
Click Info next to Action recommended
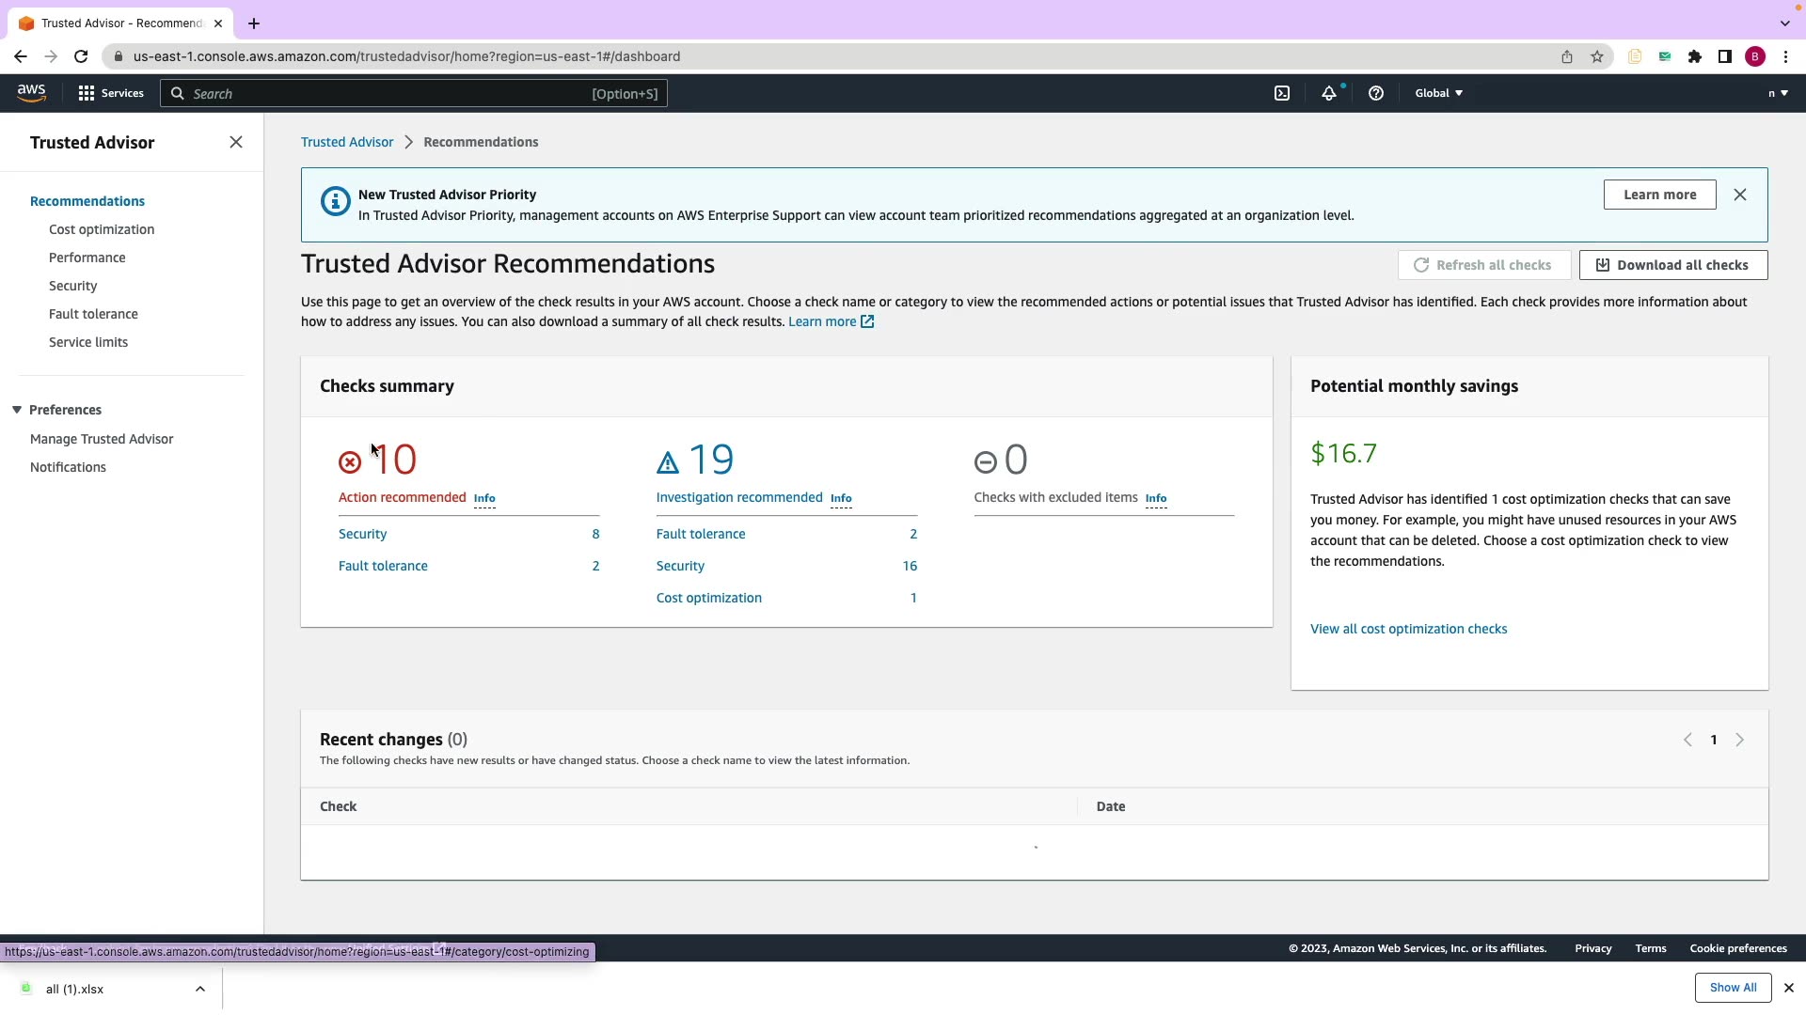(483, 498)
